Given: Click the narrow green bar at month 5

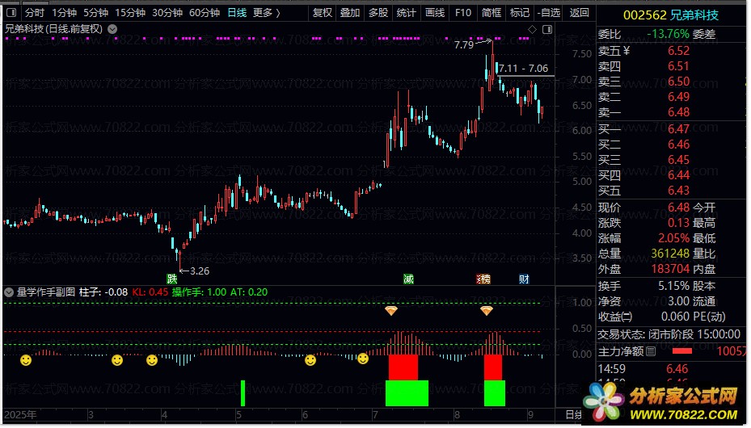Looking at the screenshot, I should click(243, 393).
